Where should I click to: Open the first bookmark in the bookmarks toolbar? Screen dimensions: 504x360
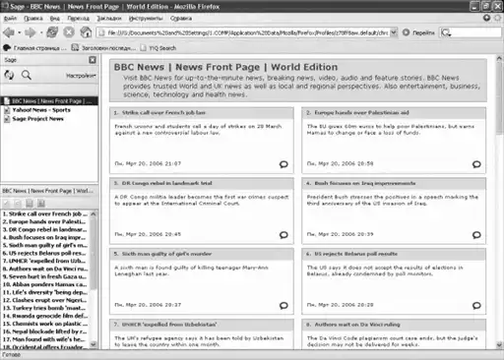[34, 48]
